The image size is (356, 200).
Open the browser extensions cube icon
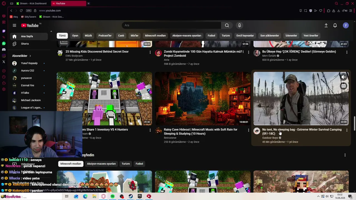[x=328, y=11]
